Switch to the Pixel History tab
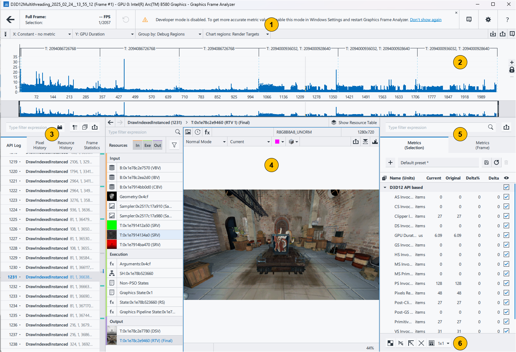516x352 pixels. [40, 145]
